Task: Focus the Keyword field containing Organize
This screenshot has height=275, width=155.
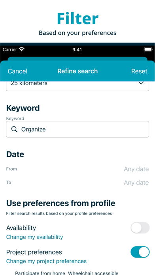Action: click(77, 129)
